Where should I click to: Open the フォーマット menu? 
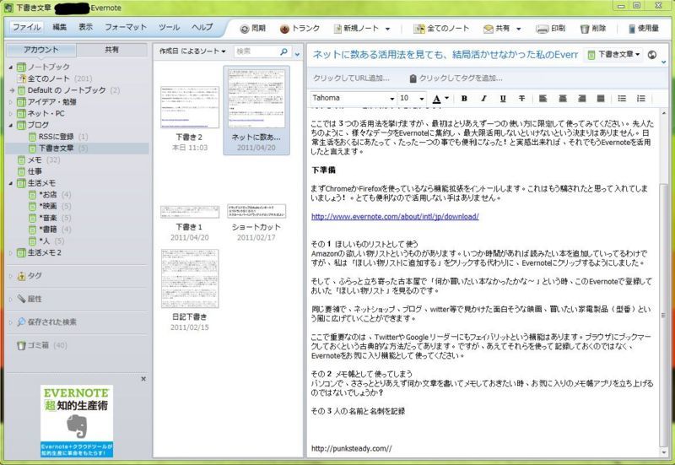126,27
